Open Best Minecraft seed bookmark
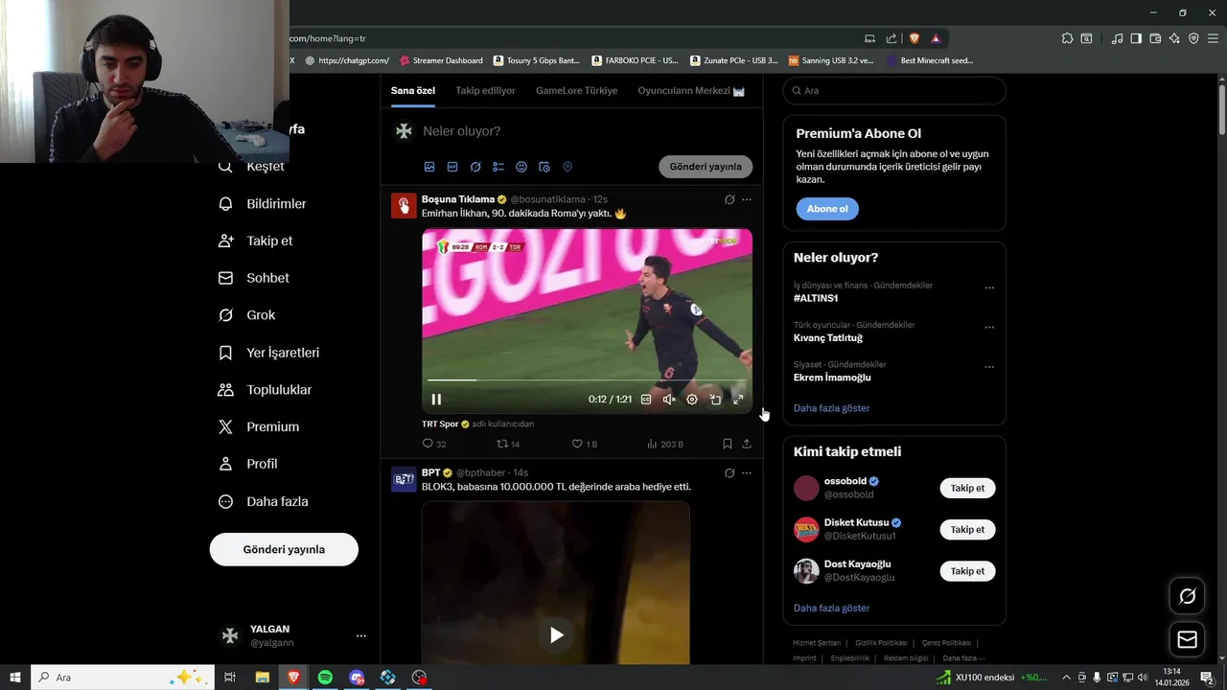 click(x=930, y=60)
